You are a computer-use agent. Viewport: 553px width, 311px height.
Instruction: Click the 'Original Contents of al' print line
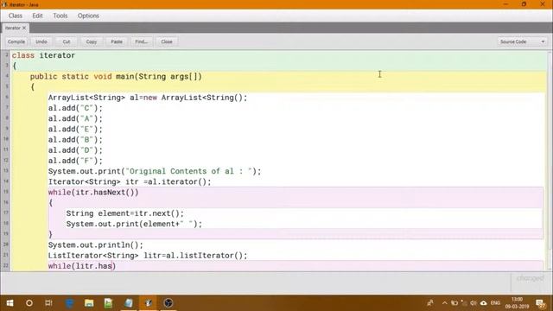[155, 171]
